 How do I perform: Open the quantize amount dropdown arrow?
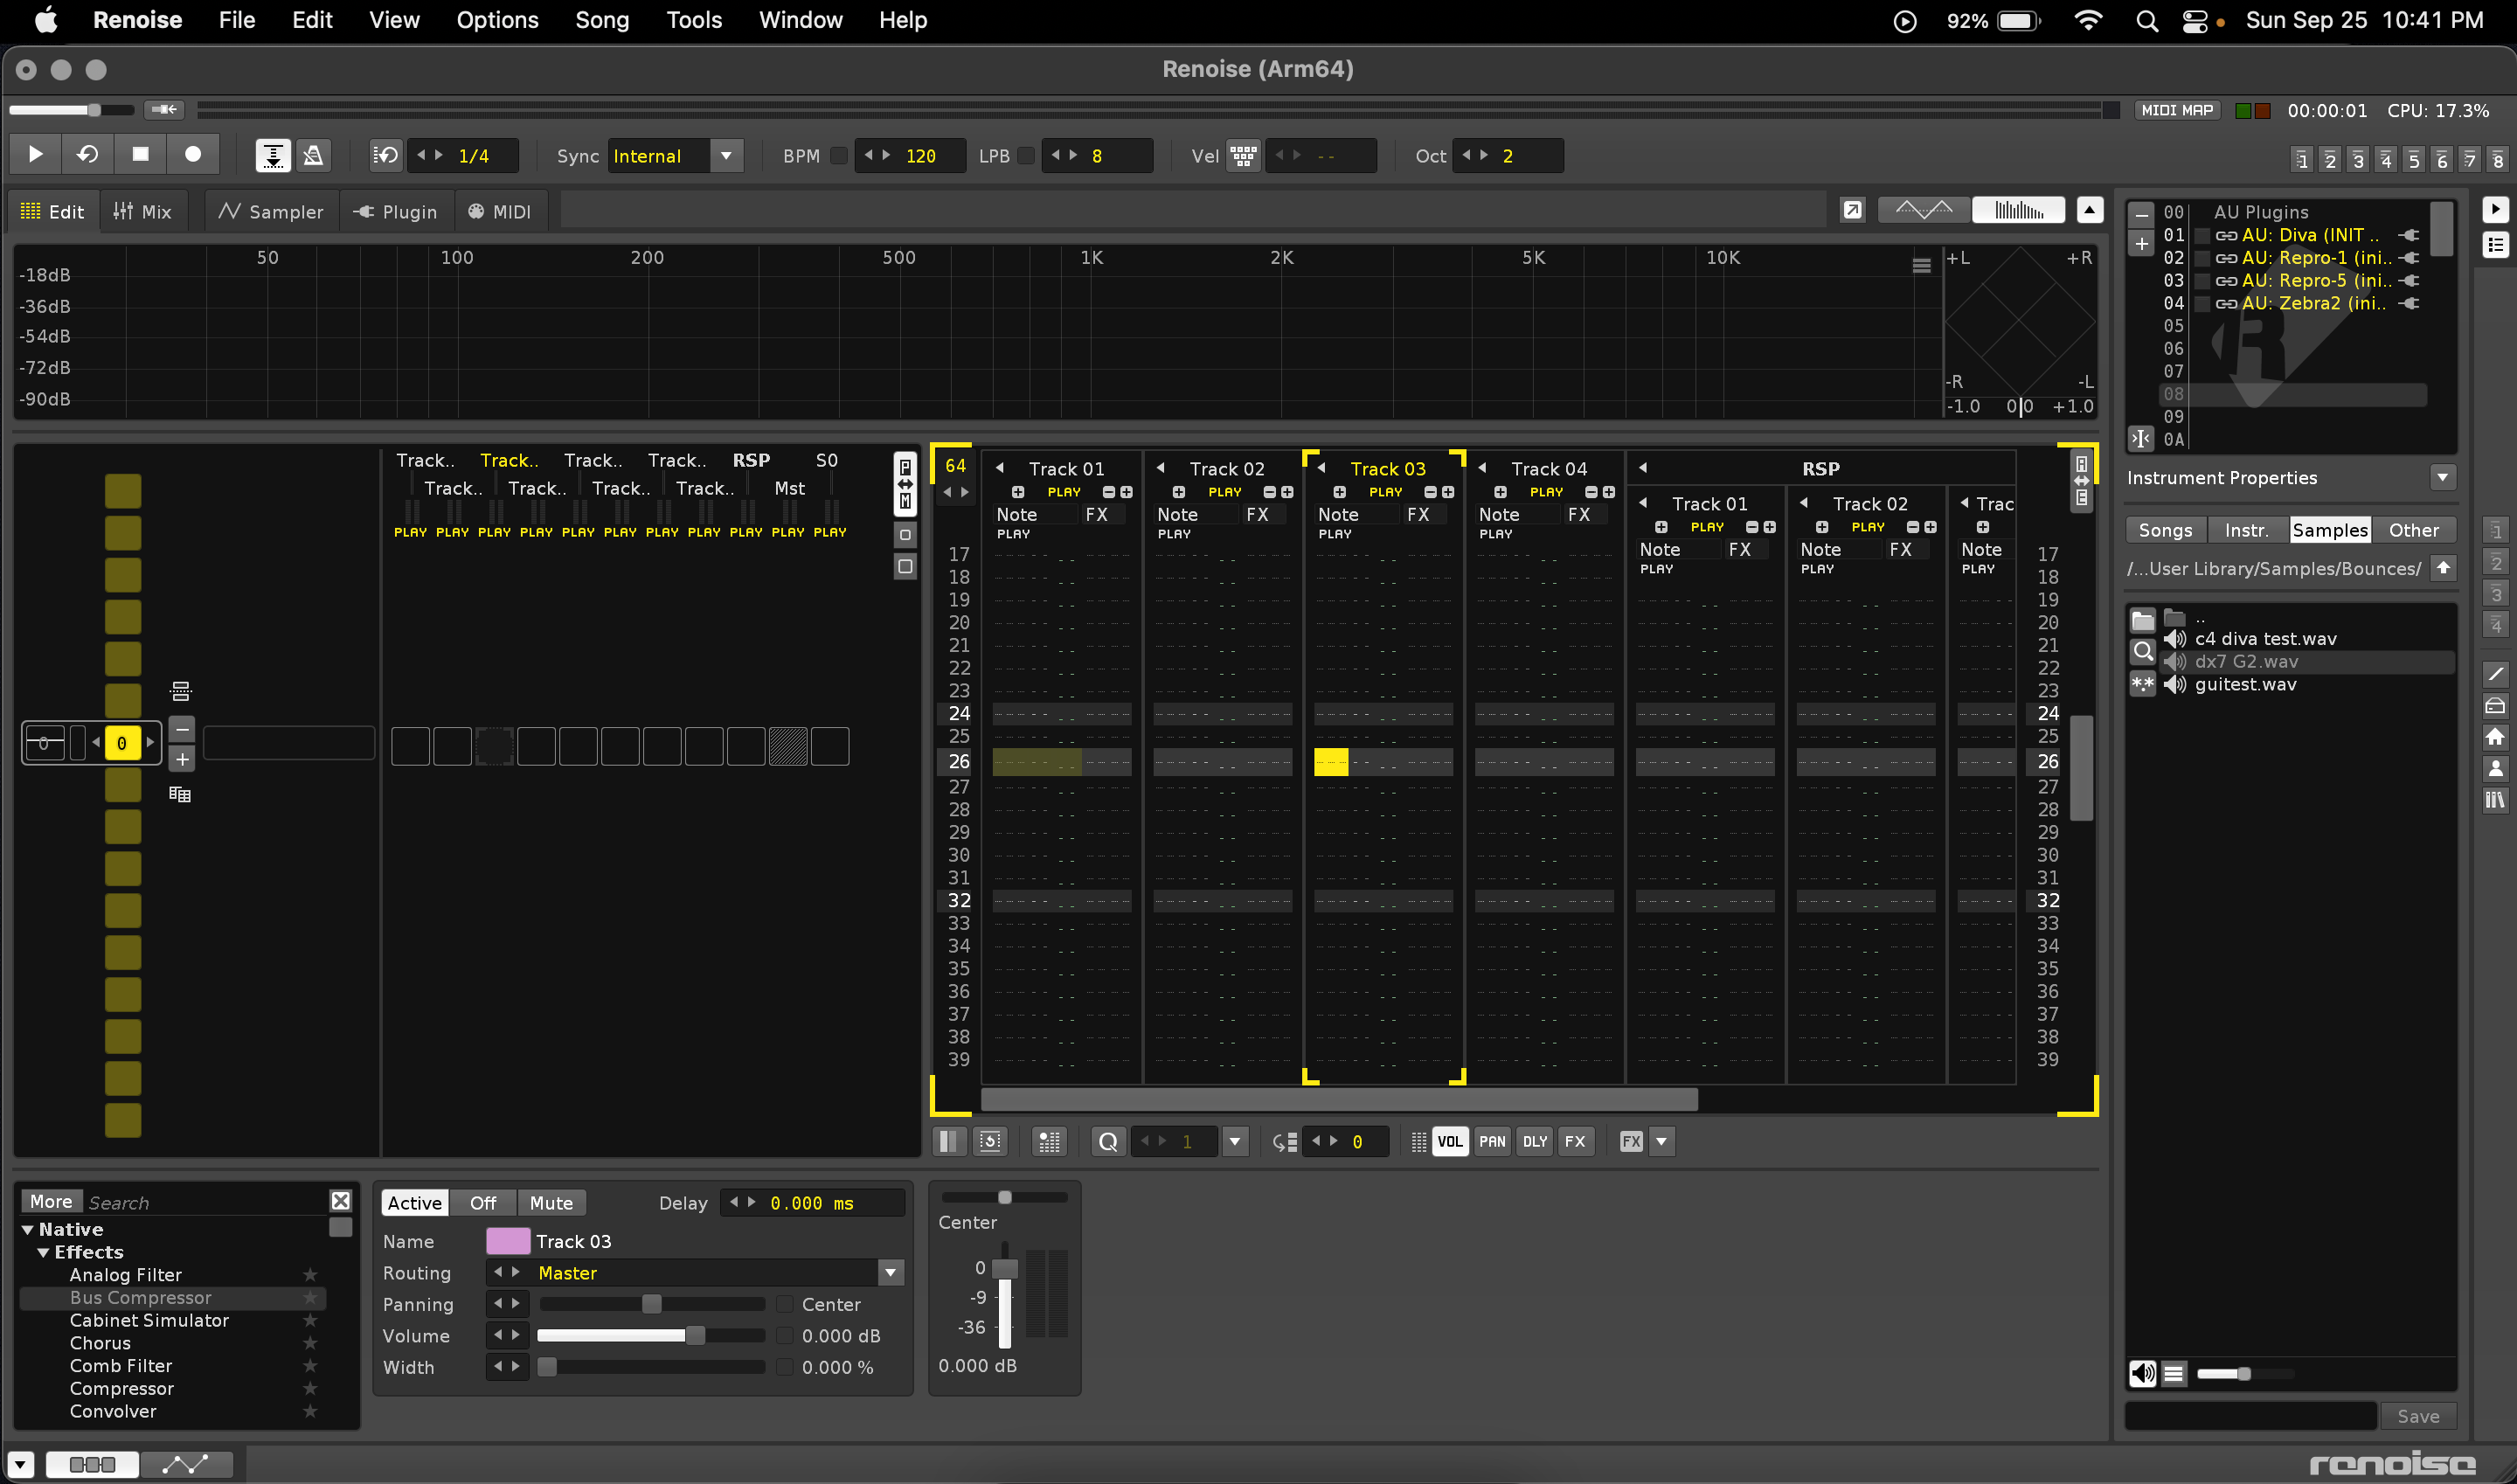(x=1235, y=1141)
